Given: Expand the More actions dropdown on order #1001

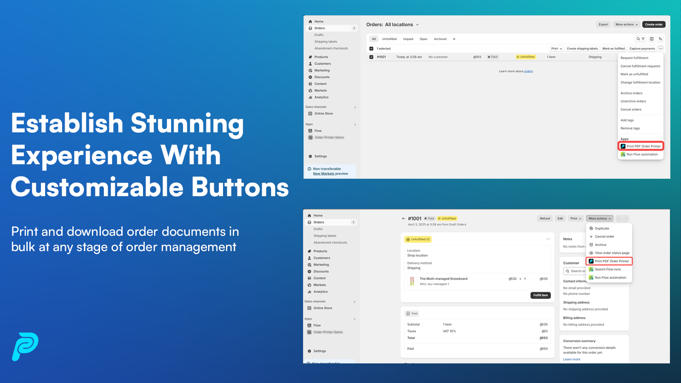Looking at the screenshot, I should tap(599, 218).
